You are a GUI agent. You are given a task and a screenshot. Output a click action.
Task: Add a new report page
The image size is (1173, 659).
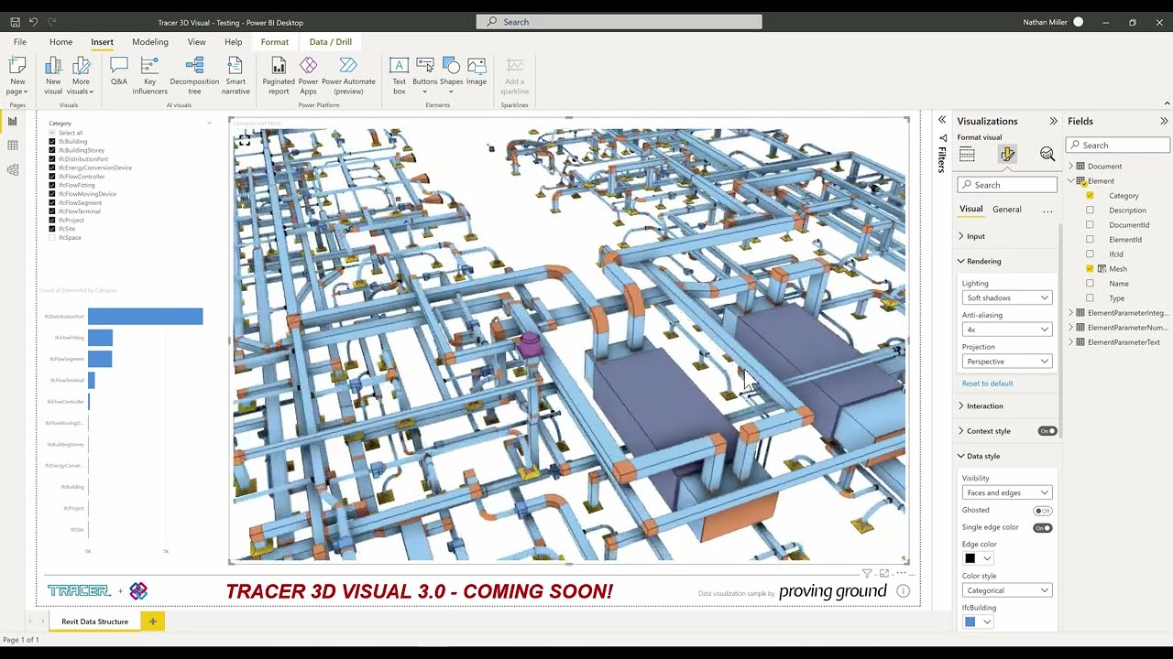point(153,621)
